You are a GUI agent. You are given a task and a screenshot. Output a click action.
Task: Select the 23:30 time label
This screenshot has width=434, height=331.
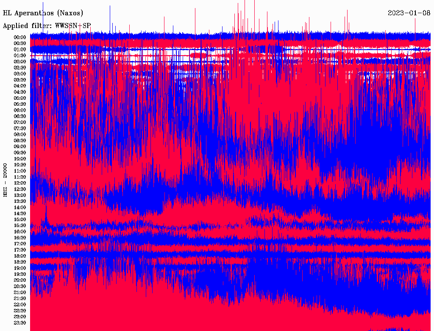pyautogui.click(x=20, y=323)
